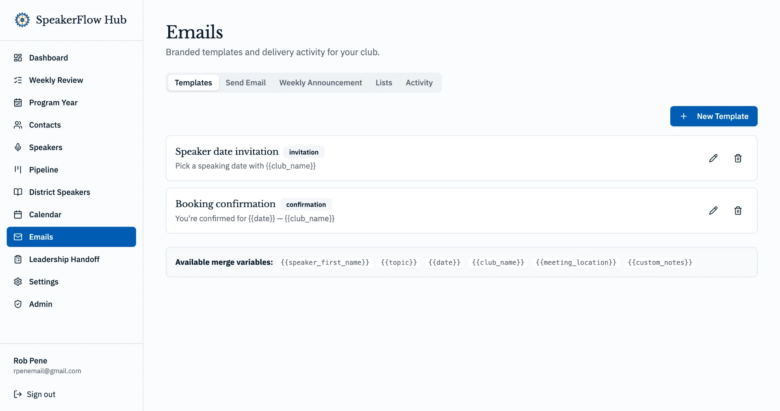The image size is (780, 411).
Task: Click the Pipeline kanban icon
Action: (x=18, y=169)
